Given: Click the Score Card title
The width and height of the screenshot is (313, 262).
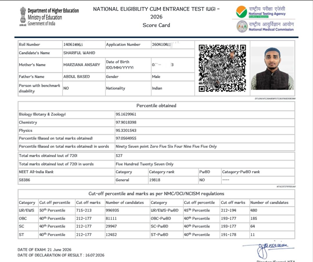Looking at the screenshot, I should (x=156, y=25).
